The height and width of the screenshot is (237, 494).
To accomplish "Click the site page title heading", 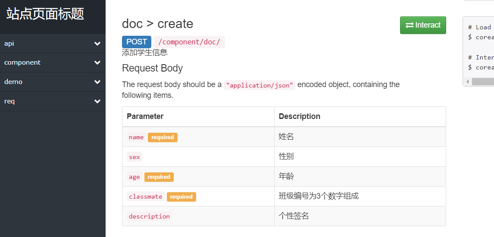I will click(x=45, y=14).
